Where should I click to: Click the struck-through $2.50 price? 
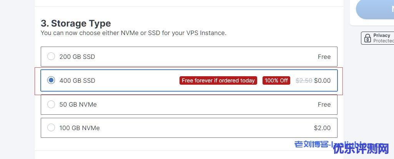point(304,80)
